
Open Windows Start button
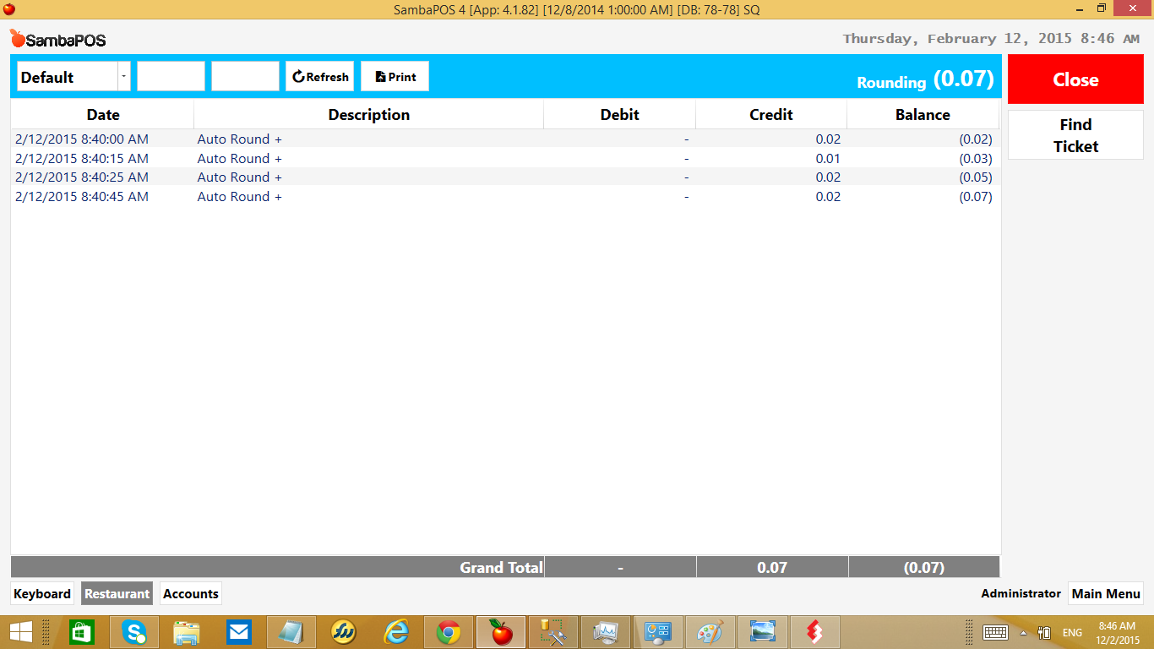click(x=21, y=632)
